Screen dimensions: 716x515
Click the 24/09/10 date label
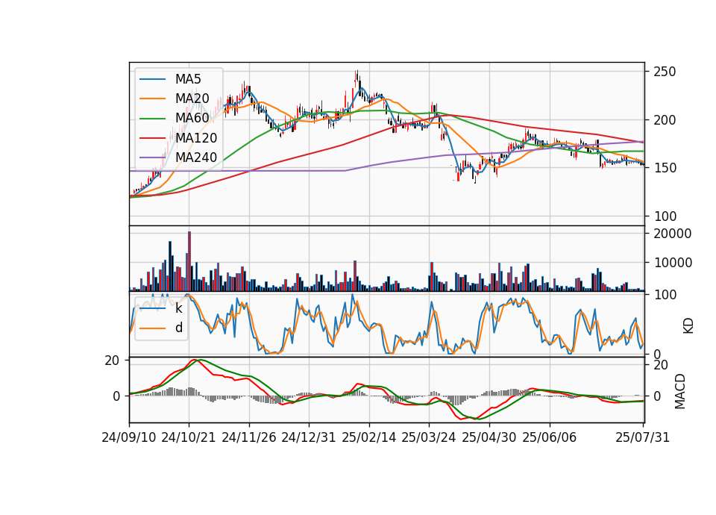(x=129, y=437)
